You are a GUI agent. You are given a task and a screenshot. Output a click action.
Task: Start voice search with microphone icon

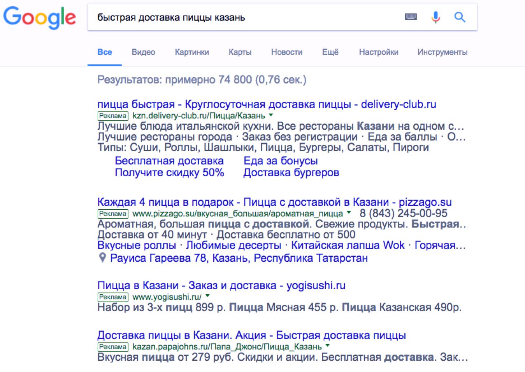pyautogui.click(x=435, y=17)
